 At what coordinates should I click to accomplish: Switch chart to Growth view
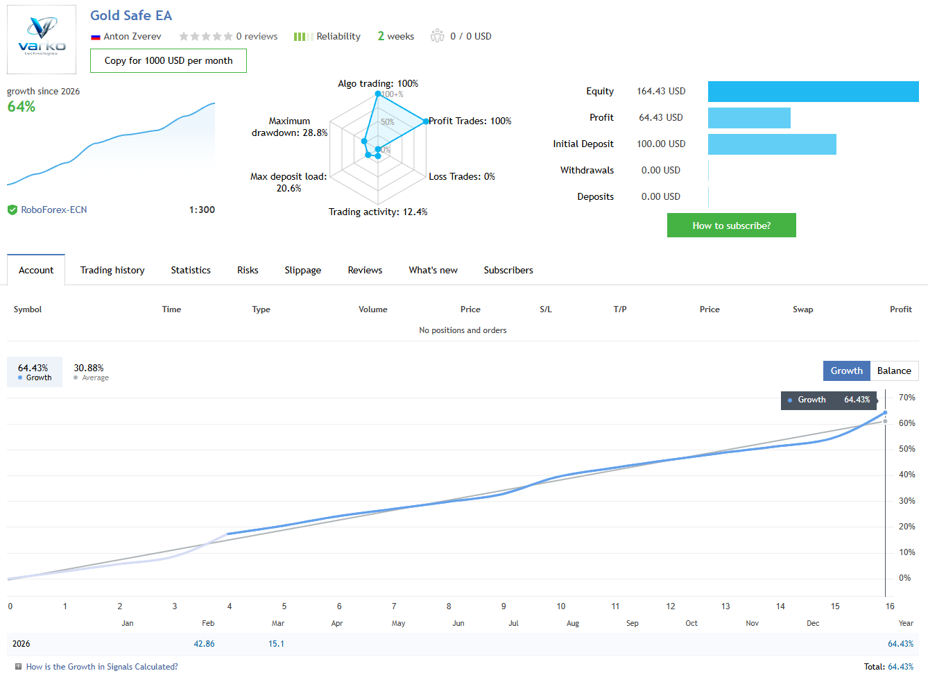click(x=846, y=371)
